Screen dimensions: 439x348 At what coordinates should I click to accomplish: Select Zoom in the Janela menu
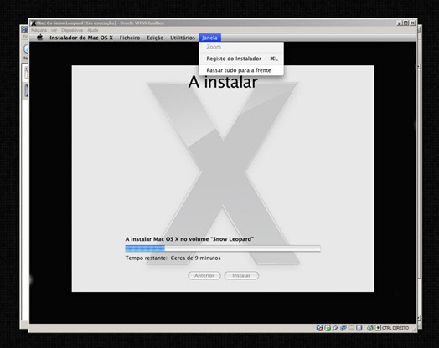coord(241,47)
